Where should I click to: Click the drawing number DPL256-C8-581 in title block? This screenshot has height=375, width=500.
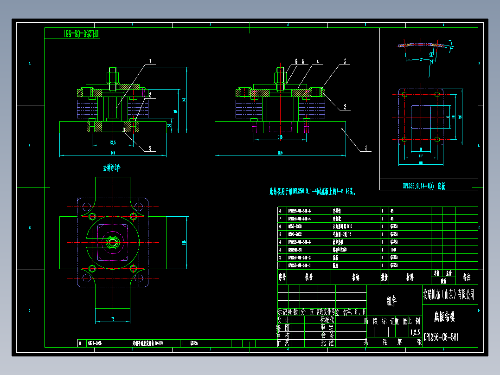[x=441, y=337]
